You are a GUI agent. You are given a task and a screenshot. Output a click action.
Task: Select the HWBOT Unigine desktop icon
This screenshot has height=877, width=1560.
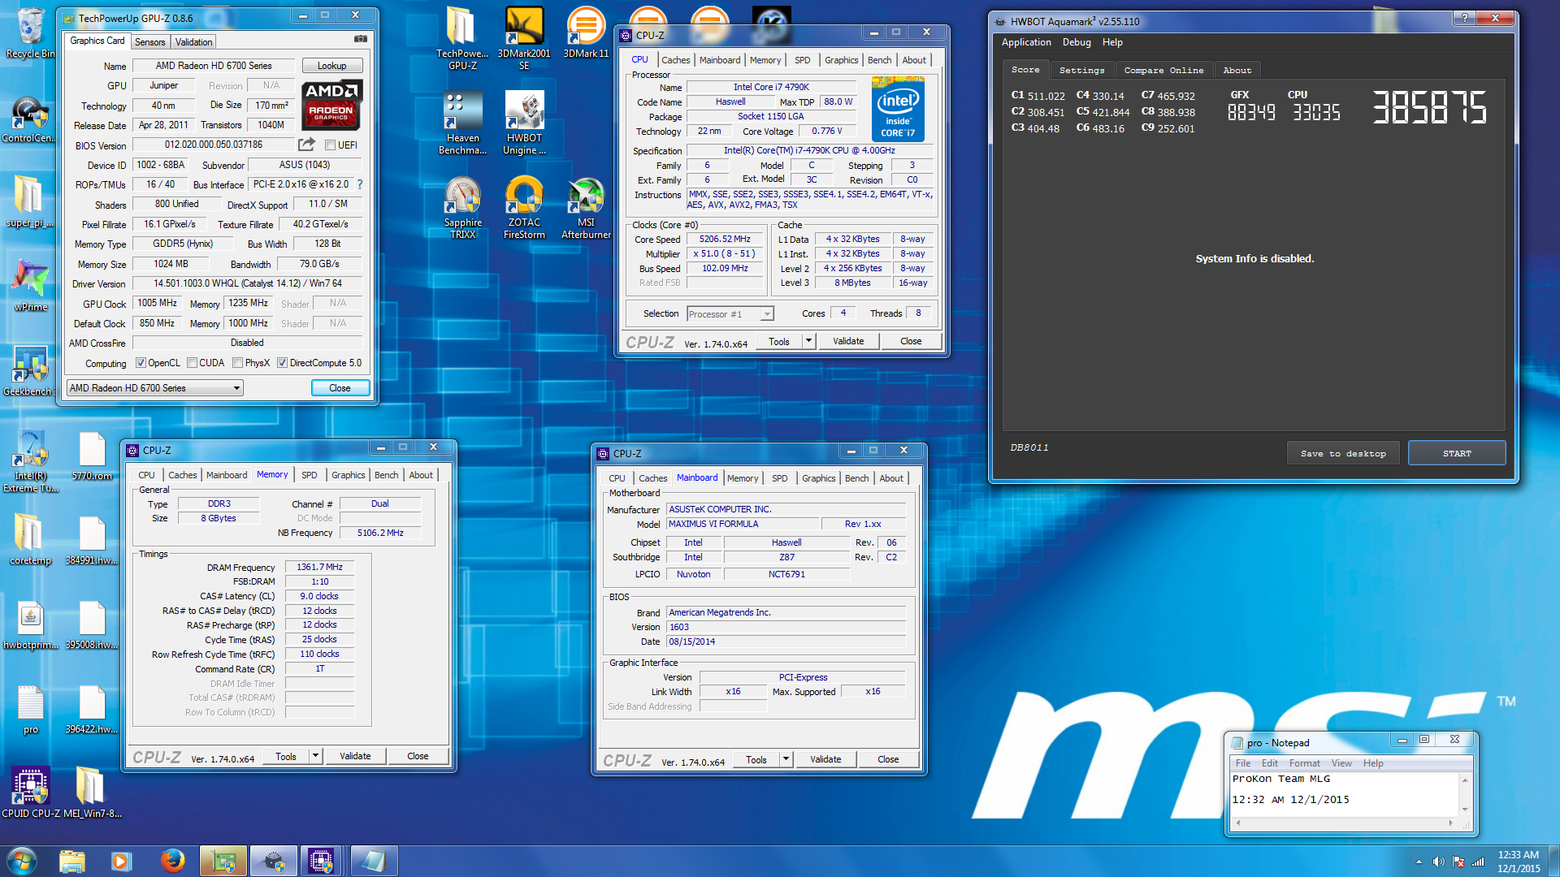[524, 123]
